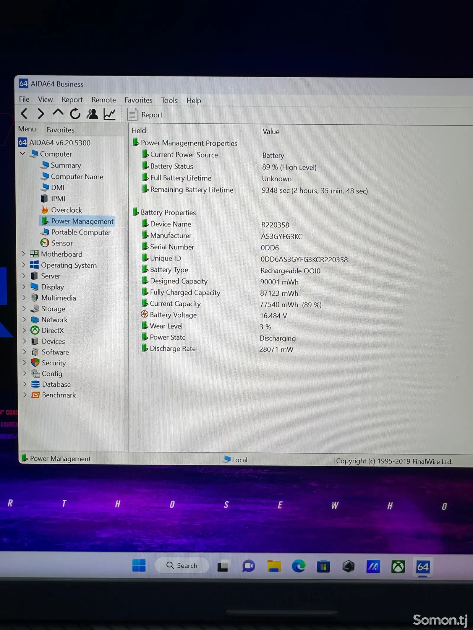Open the graph chart toolbar icon
This screenshot has width=473, height=630.
[x=109, y=114]
